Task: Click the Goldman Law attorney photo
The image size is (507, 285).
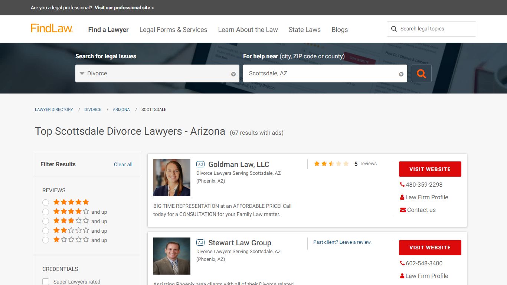Action: click(x=172, y=178)
